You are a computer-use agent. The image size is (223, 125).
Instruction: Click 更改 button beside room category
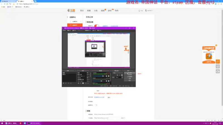pos(109,97)
